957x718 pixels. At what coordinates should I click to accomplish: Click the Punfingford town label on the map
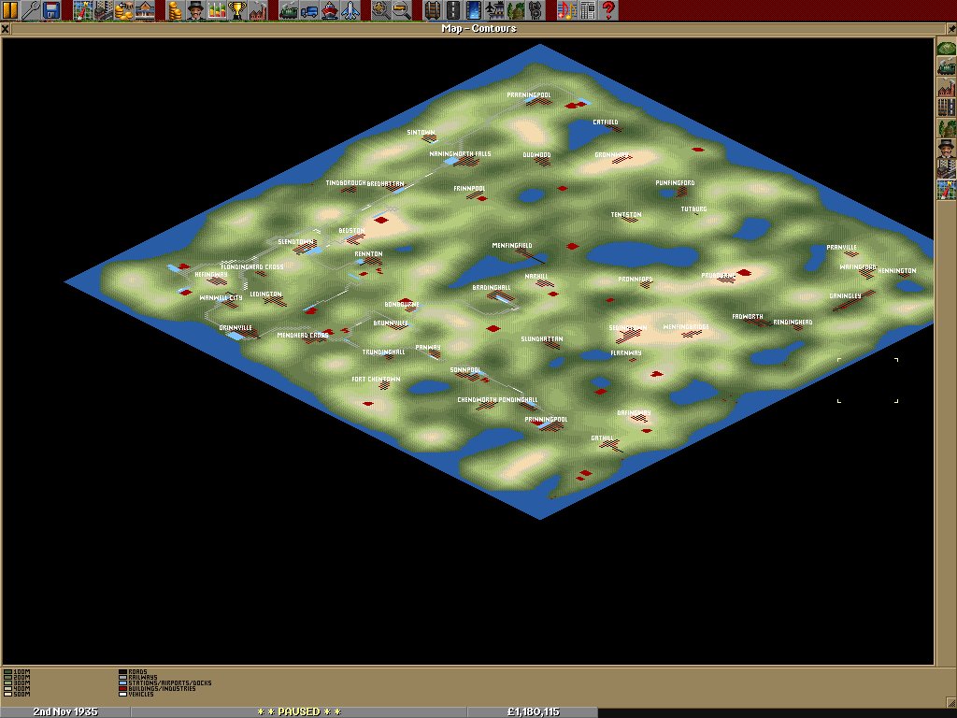click(675, 182)
